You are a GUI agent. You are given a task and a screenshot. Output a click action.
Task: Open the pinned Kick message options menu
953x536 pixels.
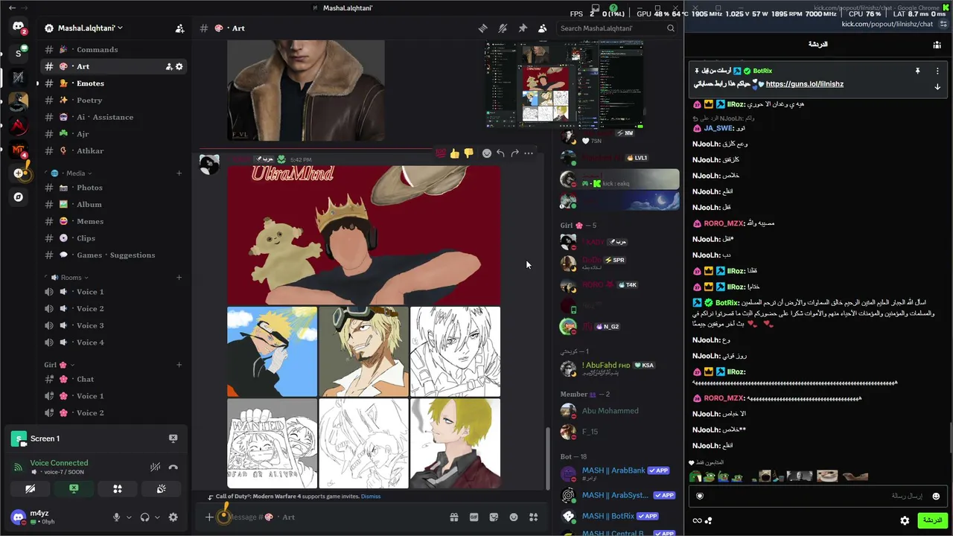[937, 71]
